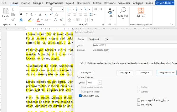Show paragraph marks with pilcrow icon
Screen dimensions: 177x112
[x=93, y=20]
